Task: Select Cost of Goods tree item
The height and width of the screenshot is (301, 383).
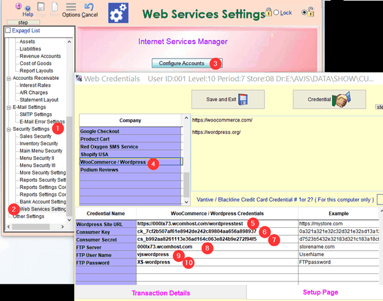Action: point(36,63)
